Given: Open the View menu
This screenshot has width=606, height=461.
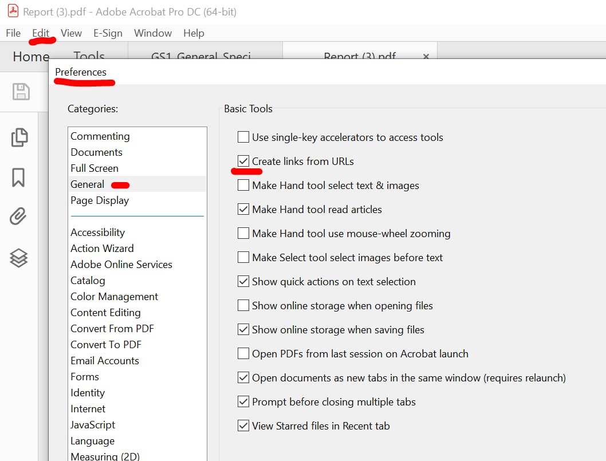Looking at the screenshot, I should pos(71,33).
